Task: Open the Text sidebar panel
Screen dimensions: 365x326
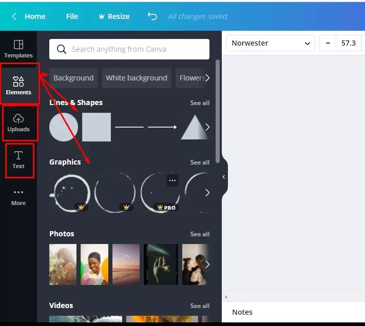Action: click(18, 159)
